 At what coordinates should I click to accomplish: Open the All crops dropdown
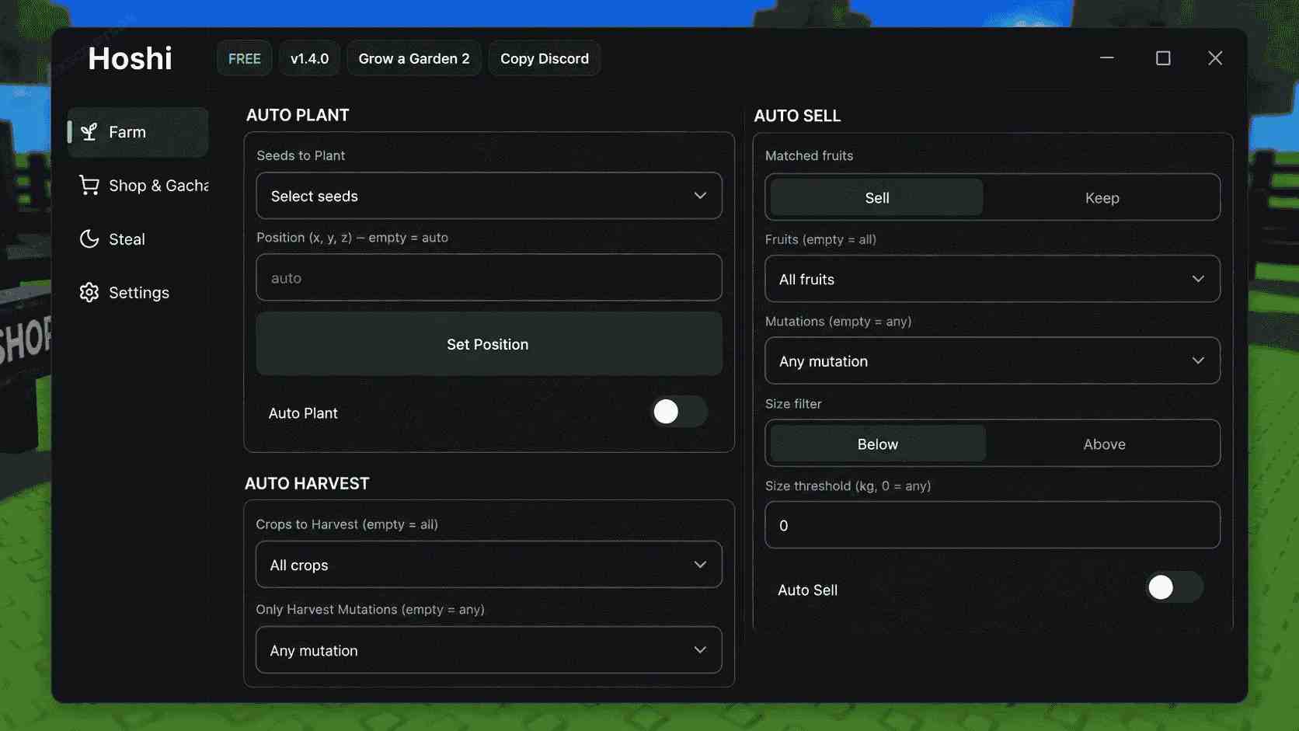tap(489, 565)
